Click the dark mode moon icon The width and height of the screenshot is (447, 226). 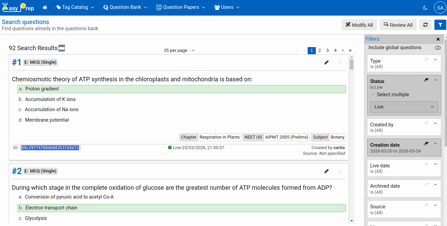click(425, 7)
